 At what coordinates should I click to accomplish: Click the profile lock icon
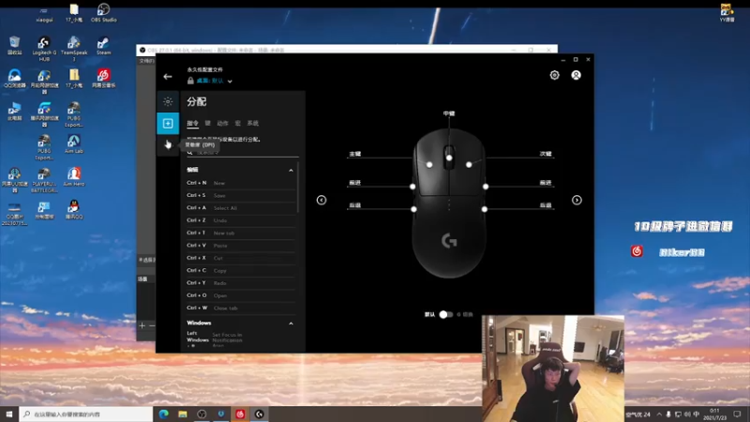point(190,81)
